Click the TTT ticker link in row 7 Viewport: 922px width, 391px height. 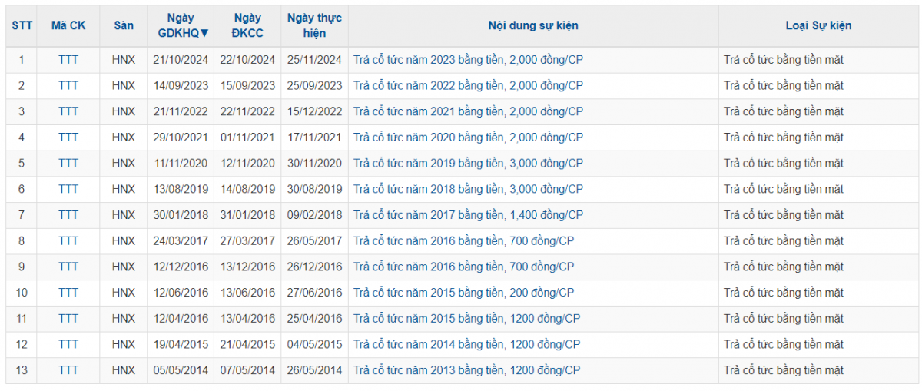pyautogui.click(x=68, y=215)
